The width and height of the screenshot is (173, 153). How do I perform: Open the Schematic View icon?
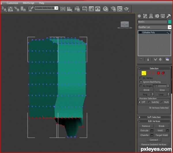pyautogui.click(x=98, y=9)
